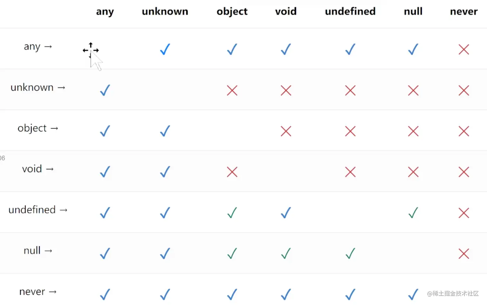
Task: Click the blue checkmark for undefined to void
Action: (x=286, y=213)
